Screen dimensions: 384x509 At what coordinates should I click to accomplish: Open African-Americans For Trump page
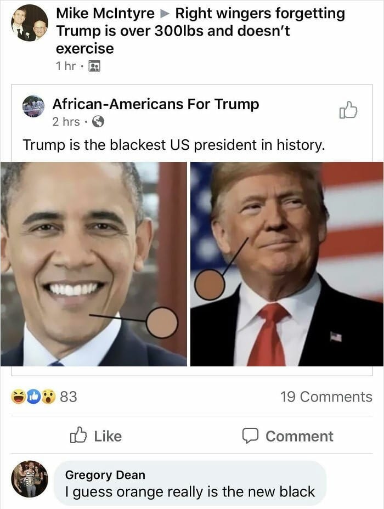pos(156,104)
